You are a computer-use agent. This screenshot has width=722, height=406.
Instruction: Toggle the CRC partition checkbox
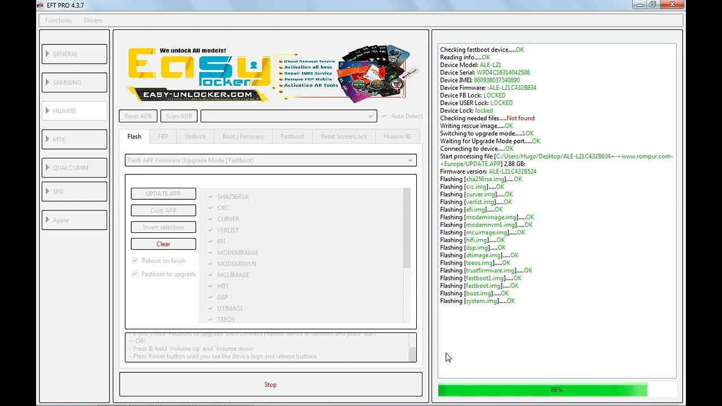click(x=210, y=208)
